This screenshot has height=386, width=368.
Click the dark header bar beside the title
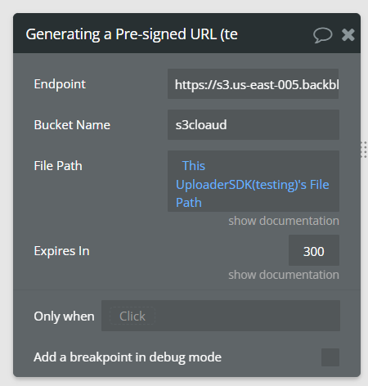coord(276,34)
